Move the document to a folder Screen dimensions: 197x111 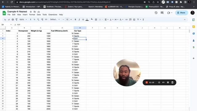point(35,12)
